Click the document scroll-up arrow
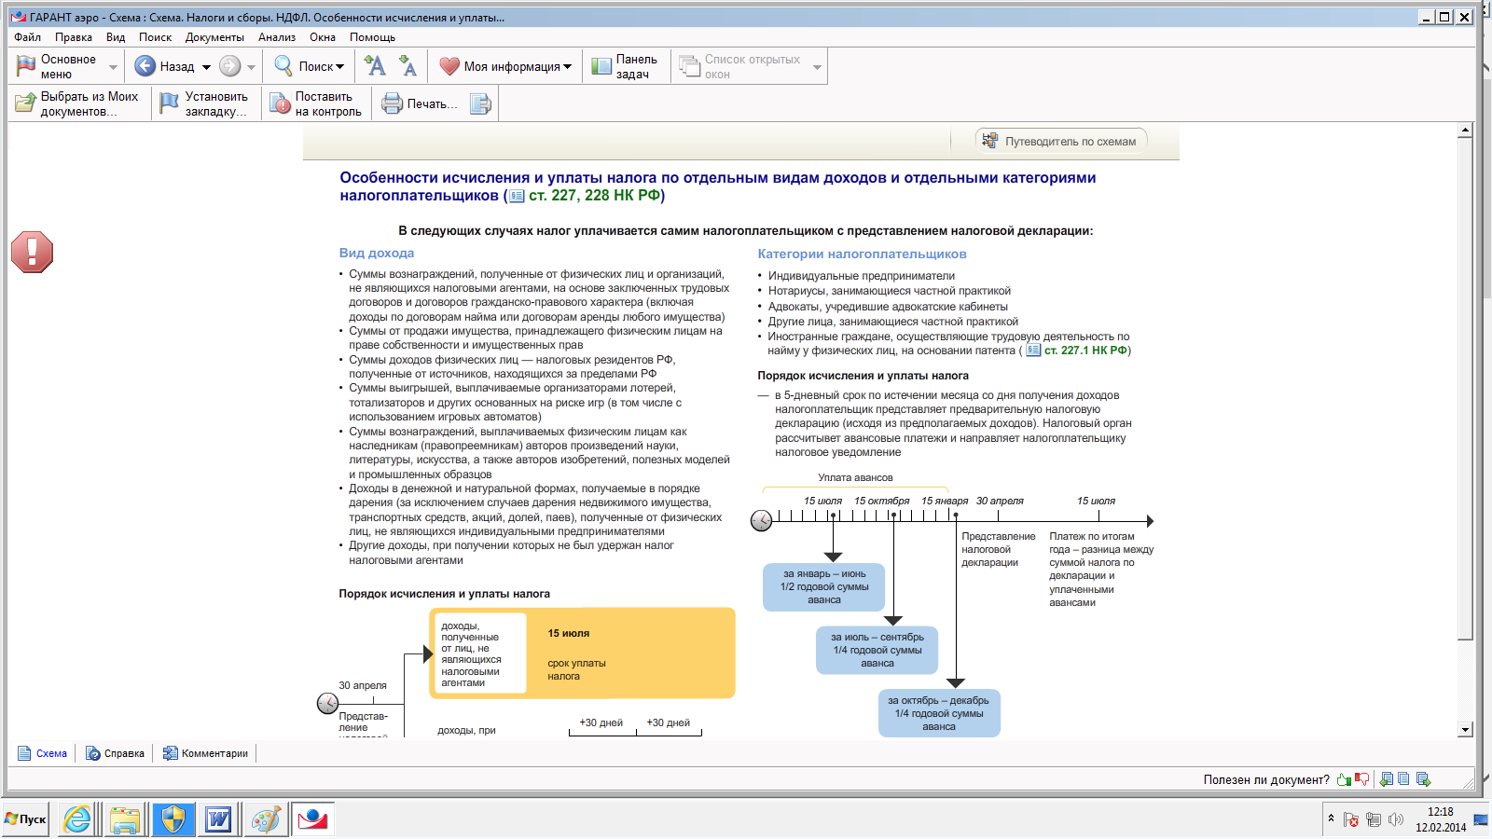1492x839 pixels. (x=1466, y=131)
